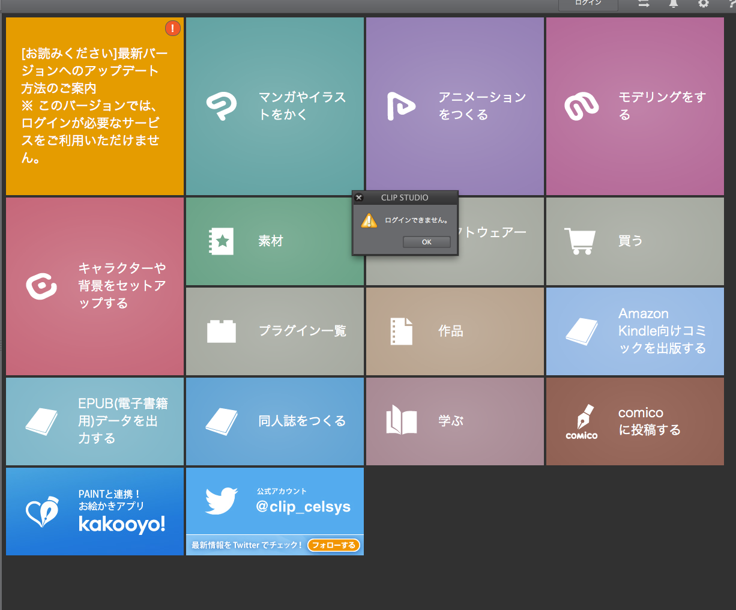736x610 pixels.
Task: Open the 学ぶ learn tile
Action: 455,421
